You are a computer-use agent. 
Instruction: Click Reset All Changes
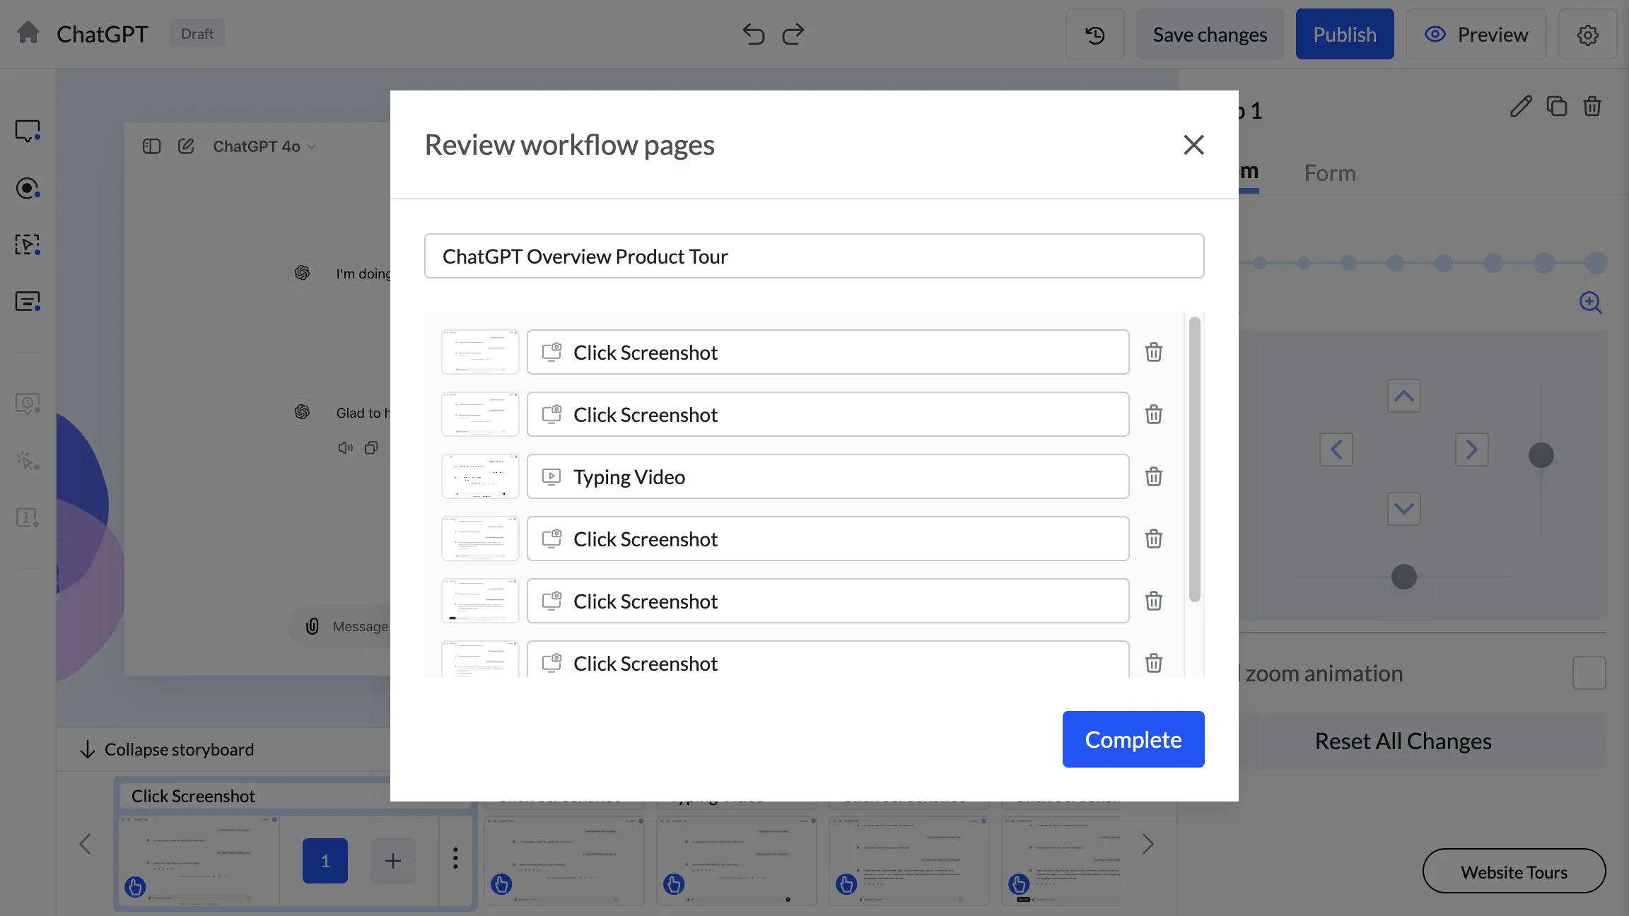tap(1403, 741)
